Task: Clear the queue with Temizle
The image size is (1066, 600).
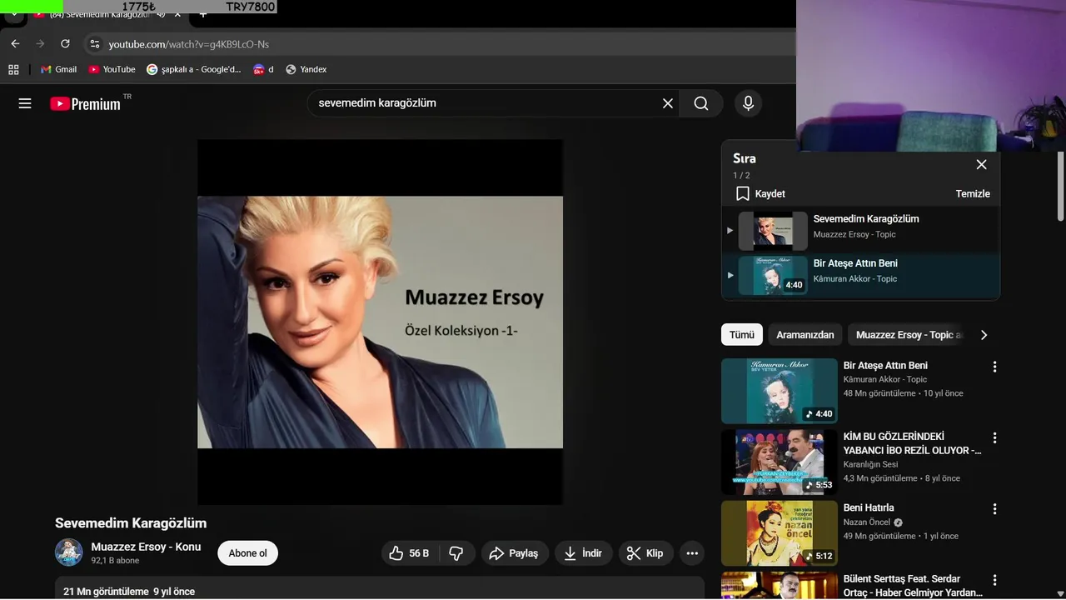Action: pyautogui.click(x=973, y=193)
